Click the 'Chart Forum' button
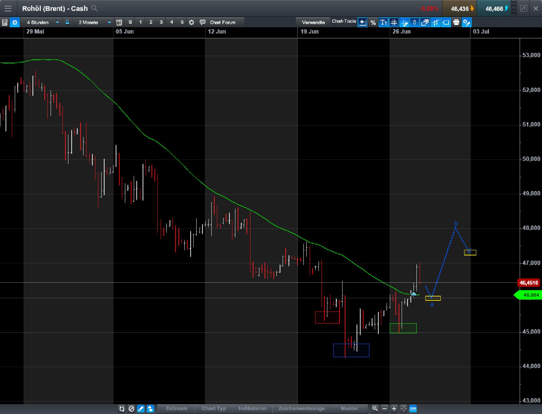This screenshot has height=414, width=542. (x=223, y=22)
